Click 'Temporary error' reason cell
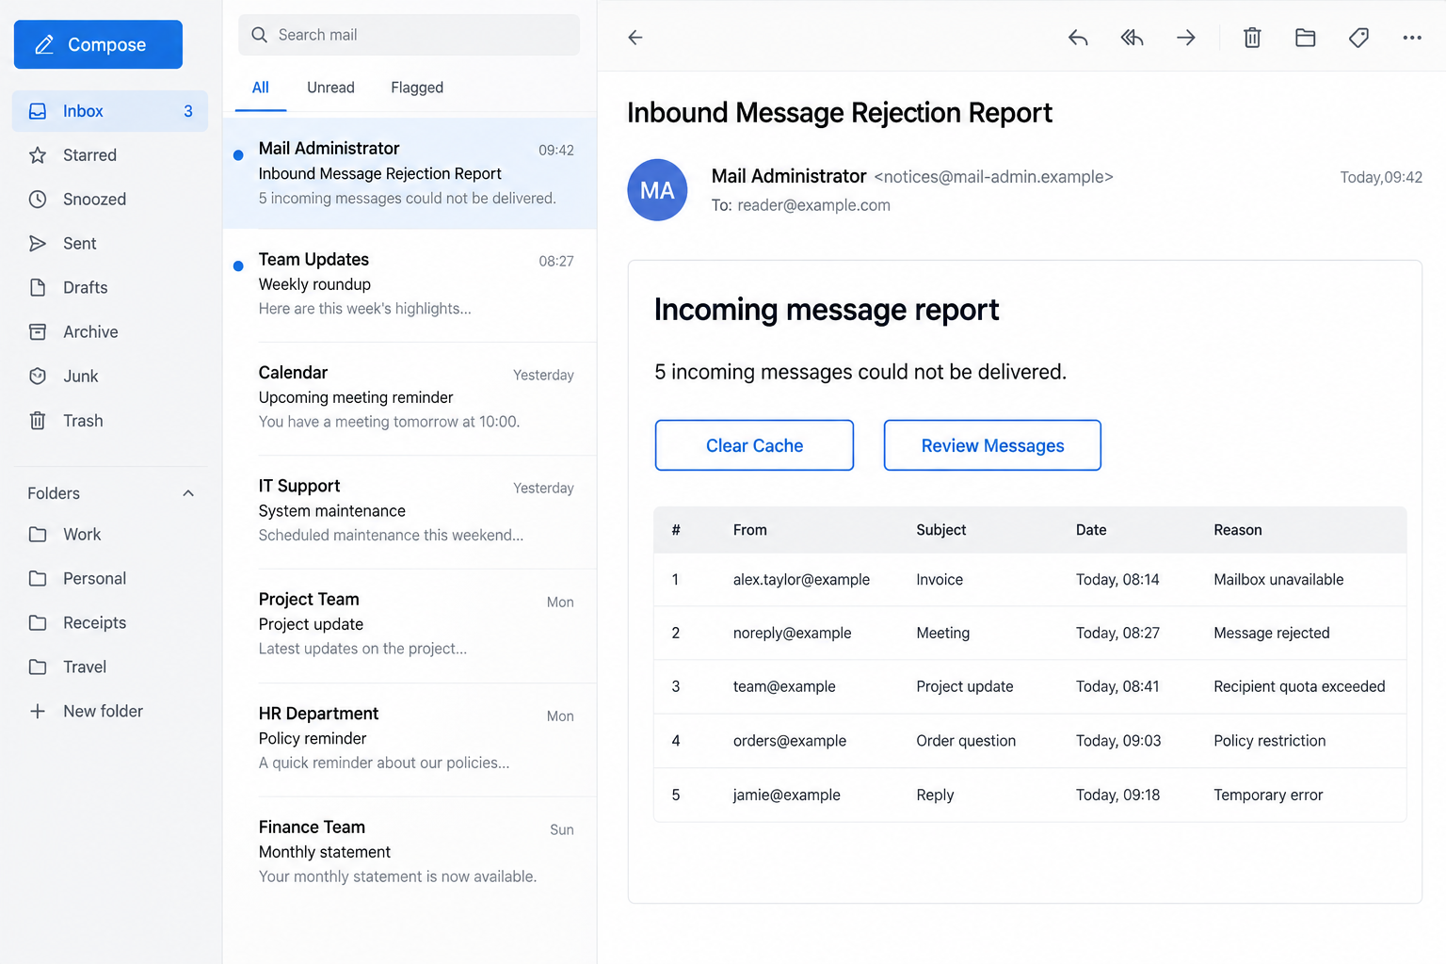The width and height of the screenshot is (1446, 964). point(1268,795)
